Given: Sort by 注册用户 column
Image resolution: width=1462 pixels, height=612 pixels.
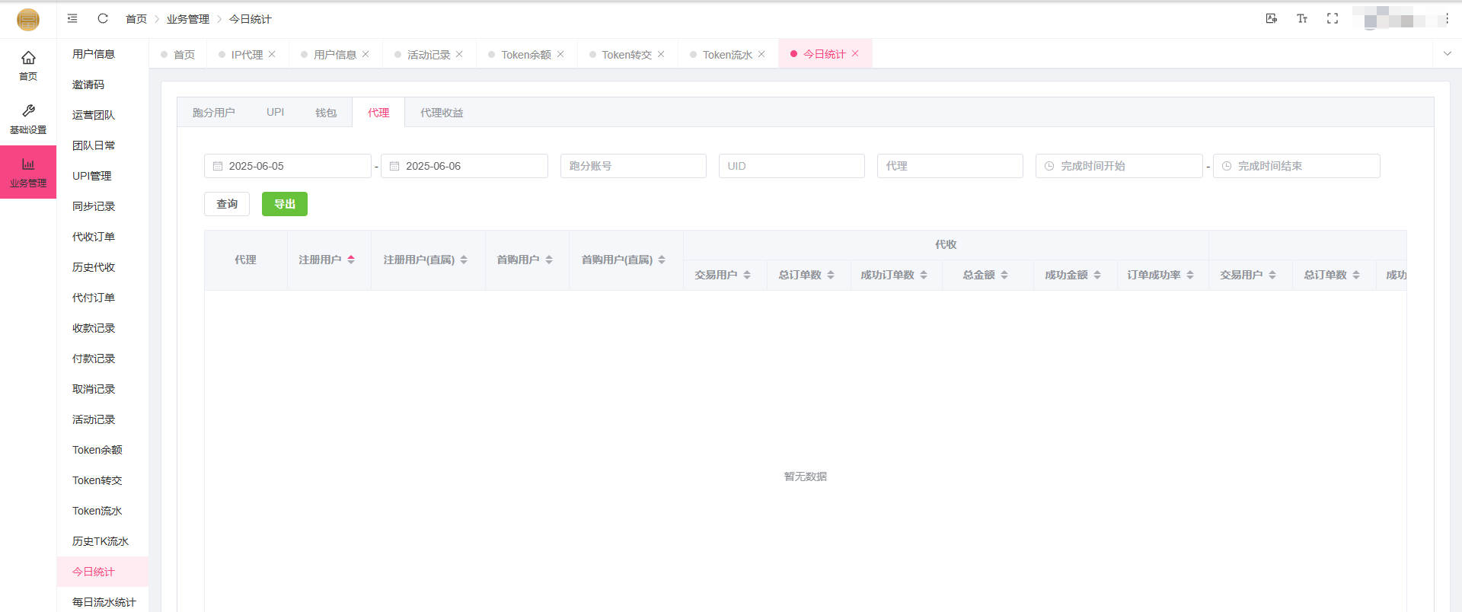Looking at the screenshot, I should coord(350,260).
